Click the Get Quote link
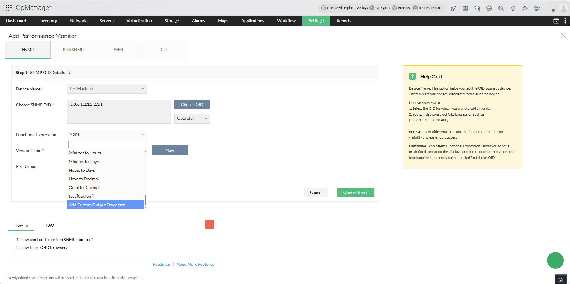This screenshot has height=284, width=570. 383,8
